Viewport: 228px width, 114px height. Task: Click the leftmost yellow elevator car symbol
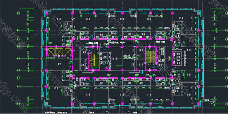click(x=51, y=51)
